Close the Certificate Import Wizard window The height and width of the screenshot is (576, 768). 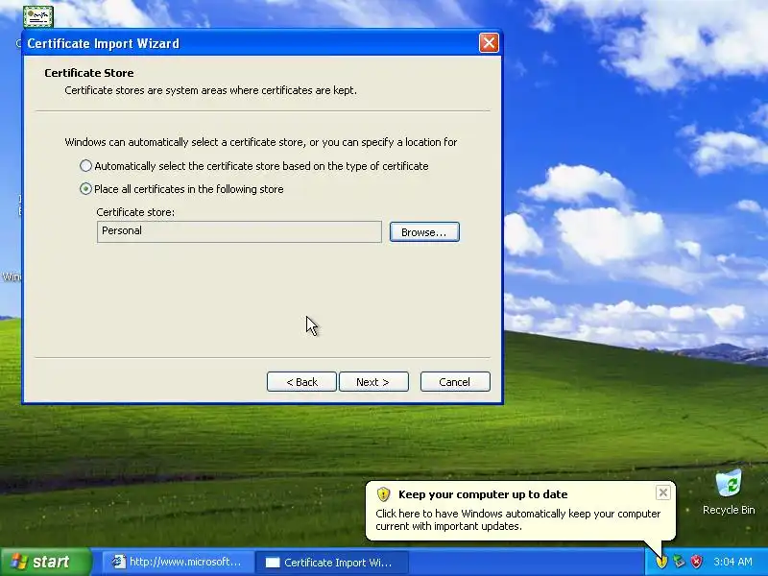pos(489,43)
